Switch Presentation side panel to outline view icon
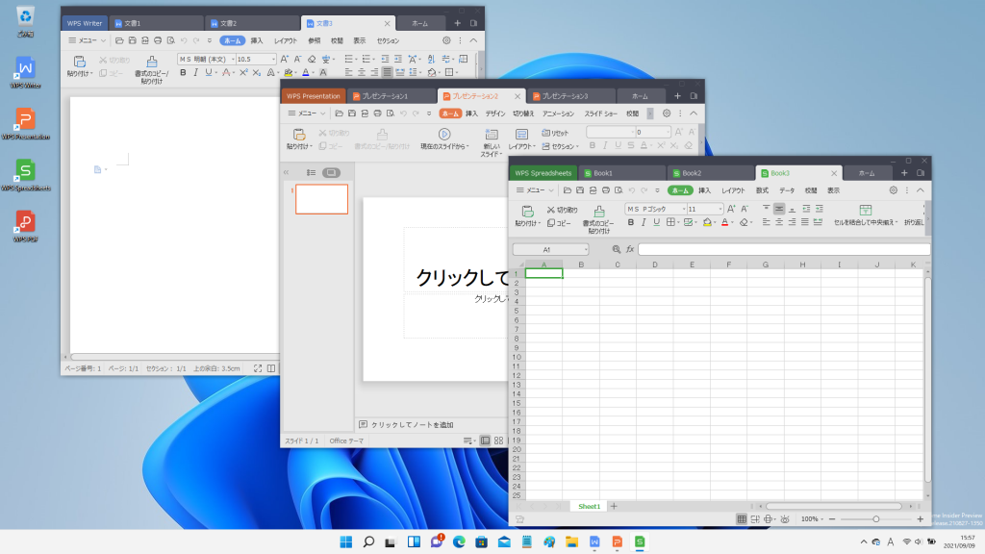 [311, 173]
